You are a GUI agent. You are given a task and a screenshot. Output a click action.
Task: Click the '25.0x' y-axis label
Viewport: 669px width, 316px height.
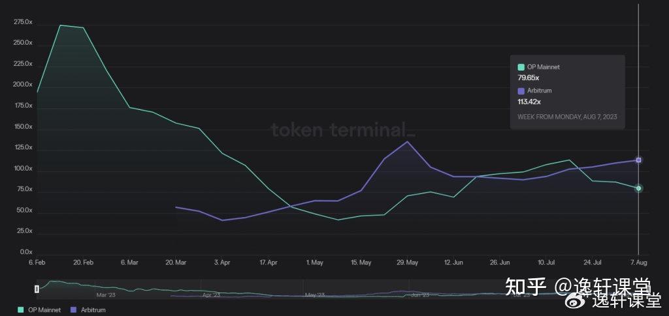(x=25, y=231)
